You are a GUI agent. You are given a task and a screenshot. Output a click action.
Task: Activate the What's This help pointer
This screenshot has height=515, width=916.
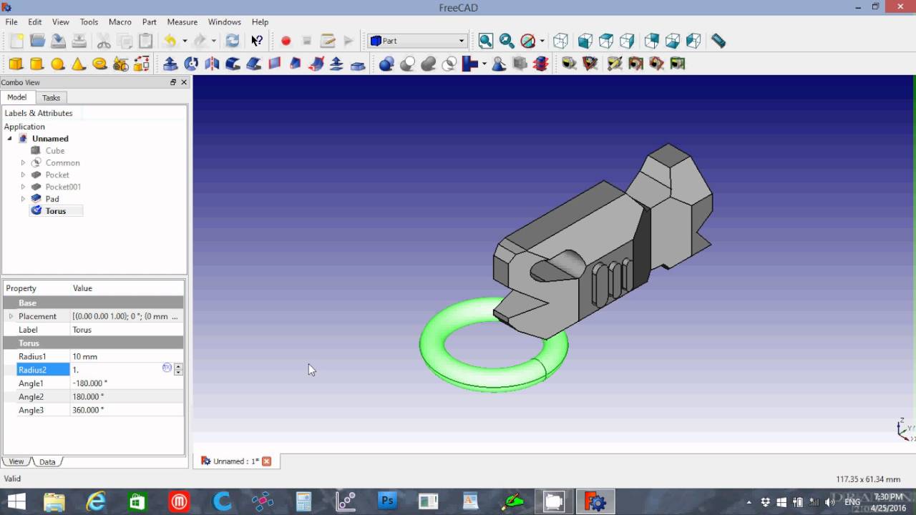(x=256, y=41)
